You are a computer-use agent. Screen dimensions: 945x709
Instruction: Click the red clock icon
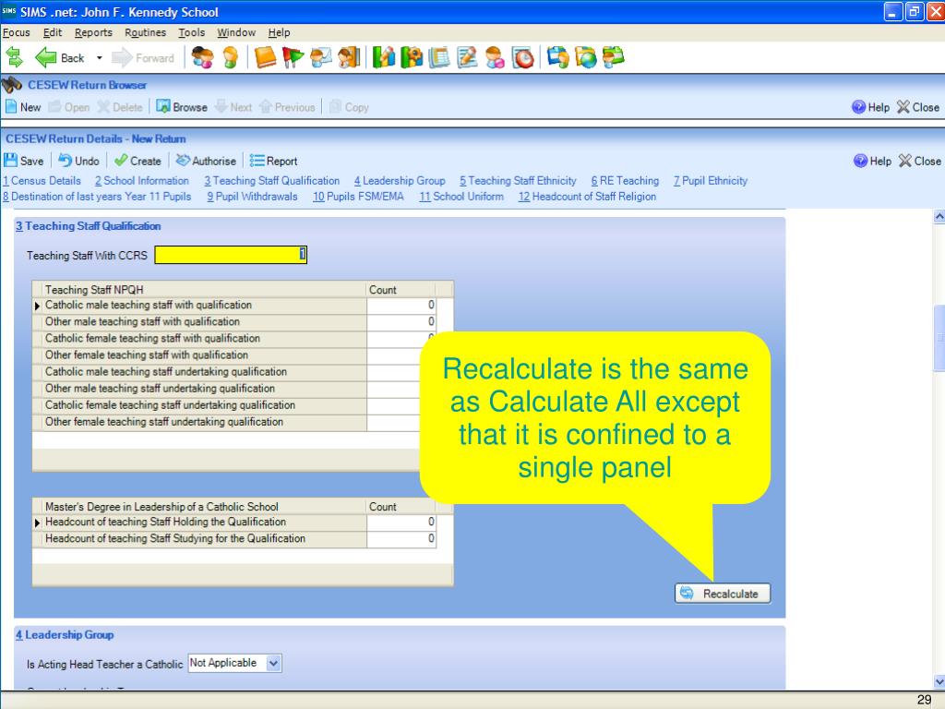coord(523,58)
